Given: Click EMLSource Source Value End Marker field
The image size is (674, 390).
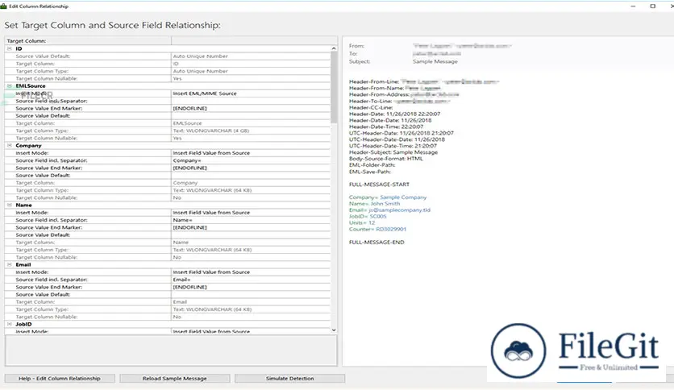Looking at the screenshot, I should 251,108.
